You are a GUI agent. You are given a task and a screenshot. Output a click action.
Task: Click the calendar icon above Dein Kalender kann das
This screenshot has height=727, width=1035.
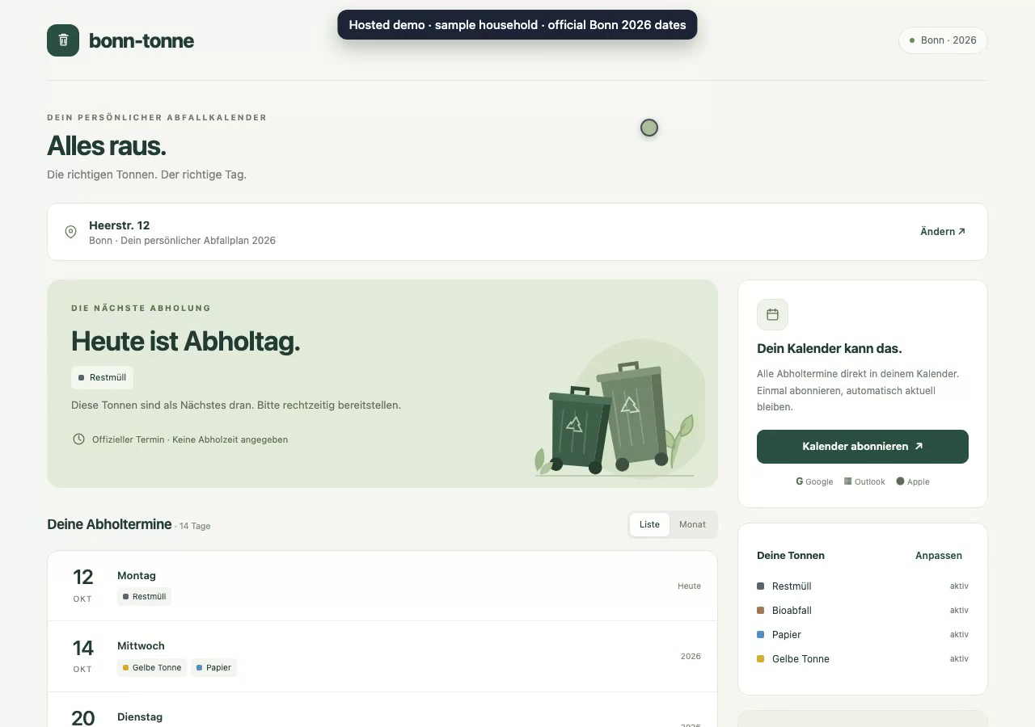click(772, 314)
